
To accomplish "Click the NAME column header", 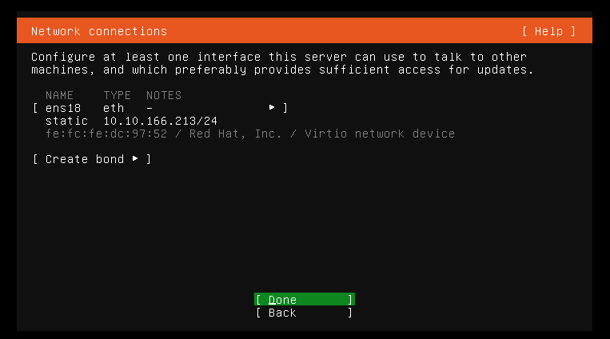I will 59,95.
